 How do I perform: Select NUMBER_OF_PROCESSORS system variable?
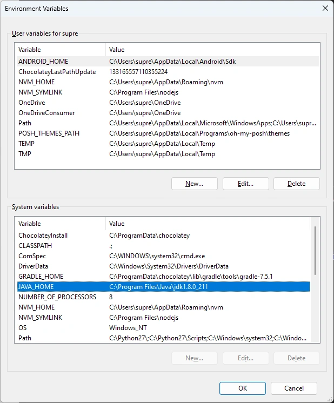57,297
